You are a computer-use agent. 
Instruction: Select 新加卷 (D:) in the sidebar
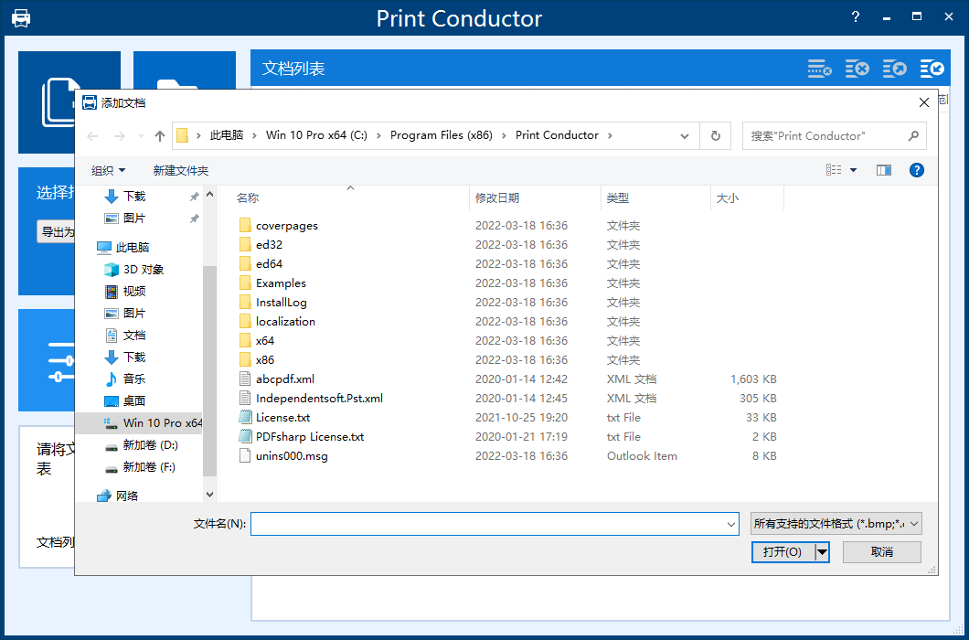[x=150, y=445]
